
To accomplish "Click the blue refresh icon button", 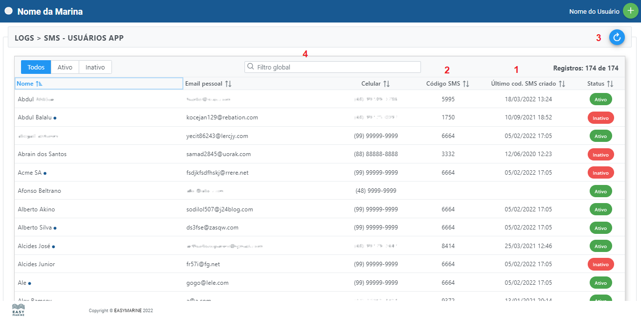I will click(617, 37).
